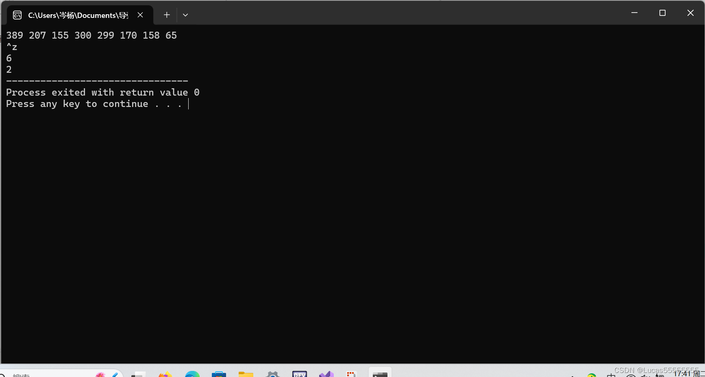The width and height of the screenshot is (705, 377).
Task: Launch Microsoft Edge from the taskbar
Action: [x=192, y=374]
